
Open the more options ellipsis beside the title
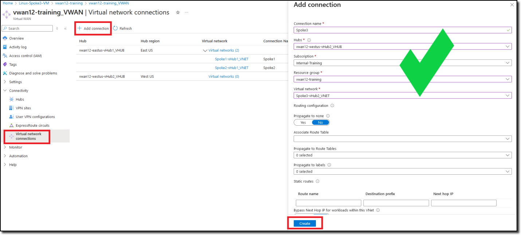(x=187, y=12)
